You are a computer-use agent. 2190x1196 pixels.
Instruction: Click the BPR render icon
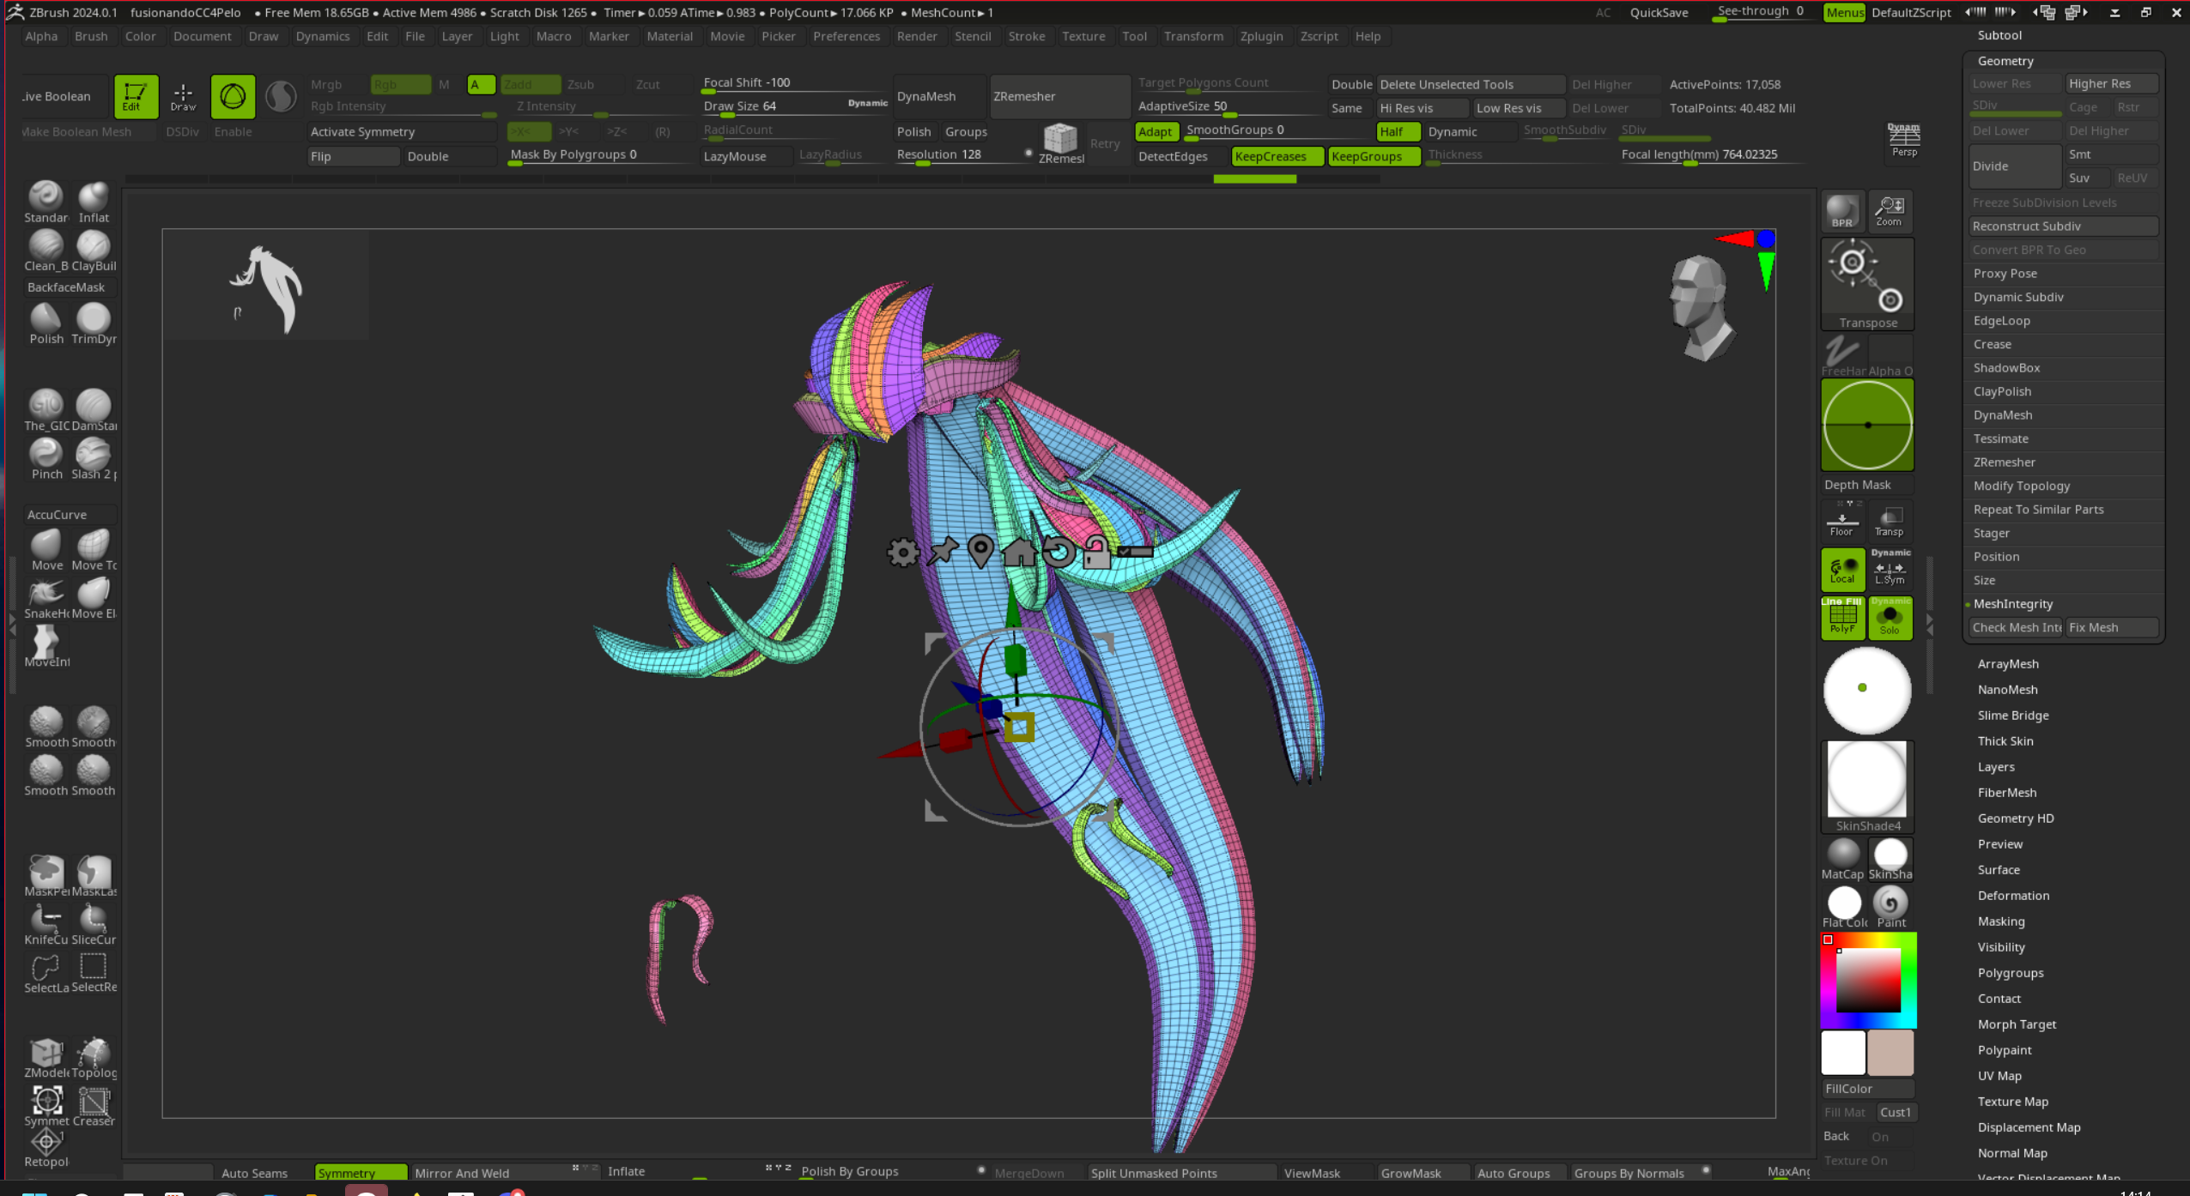point(1841,210)
